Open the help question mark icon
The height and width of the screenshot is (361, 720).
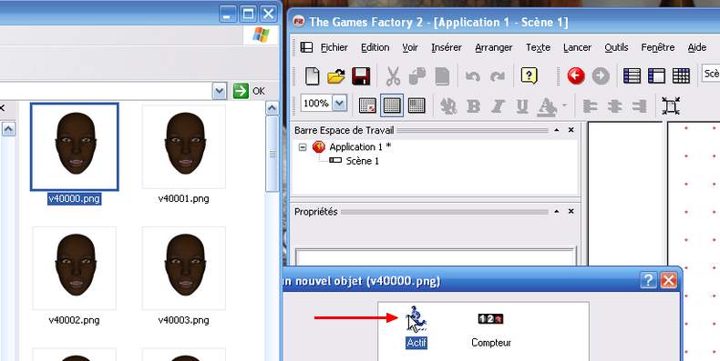(x=529, y=75)
